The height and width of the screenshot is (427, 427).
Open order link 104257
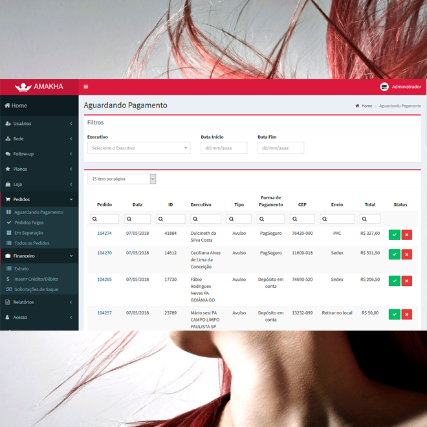(104, 312)
